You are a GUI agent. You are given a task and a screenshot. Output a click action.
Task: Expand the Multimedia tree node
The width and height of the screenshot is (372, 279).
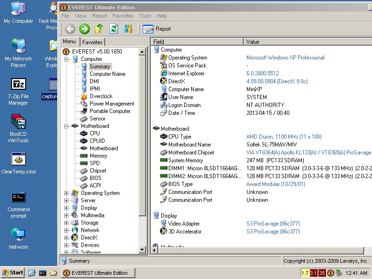pos(66,215)
